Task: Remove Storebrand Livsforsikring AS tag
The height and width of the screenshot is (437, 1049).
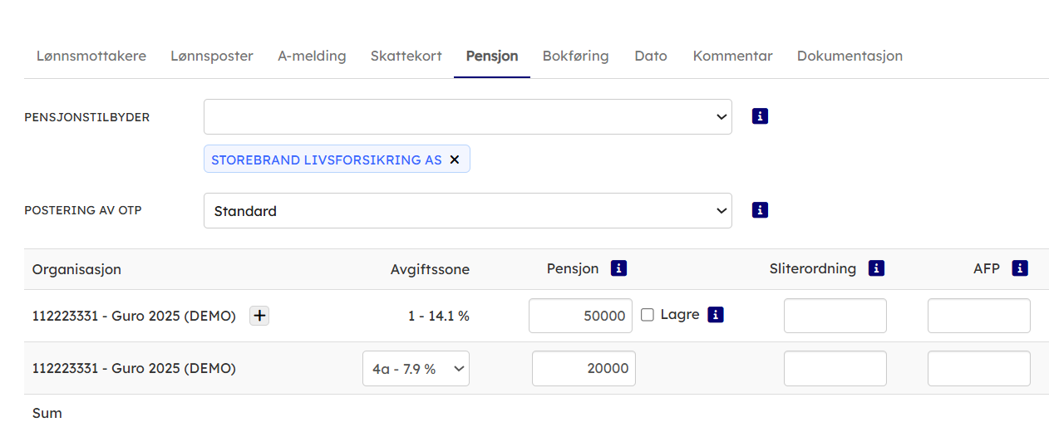Action: [x=455, y=160]
